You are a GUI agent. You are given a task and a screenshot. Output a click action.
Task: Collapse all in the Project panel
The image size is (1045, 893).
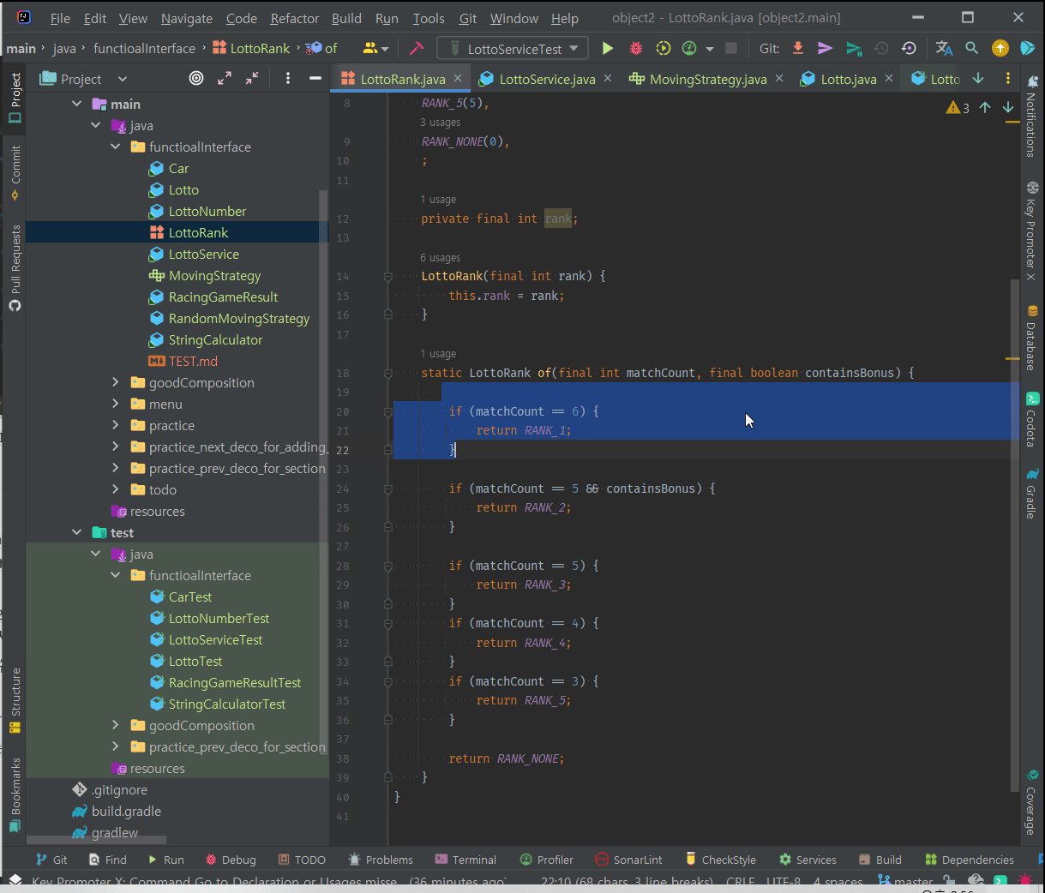[252, 79]
